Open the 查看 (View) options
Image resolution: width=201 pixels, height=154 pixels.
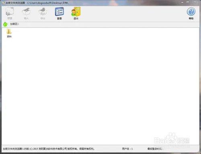pyautogui.click(x=59, y=13)
